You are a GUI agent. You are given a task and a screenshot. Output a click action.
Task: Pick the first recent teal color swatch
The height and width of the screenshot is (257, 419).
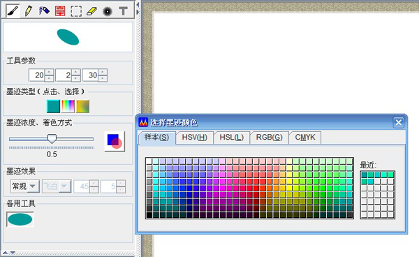tap(364, 175)
